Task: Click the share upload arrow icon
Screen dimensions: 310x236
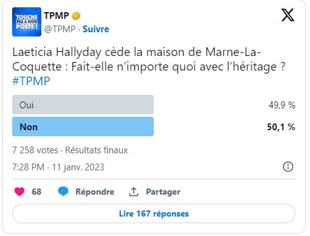Action: coord(134,192)
